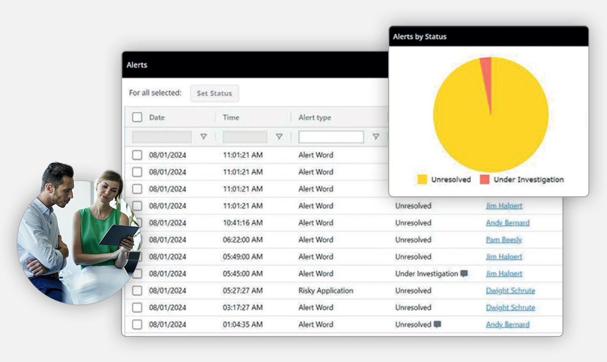Open Pam Beesly's profile link
Viewport: 607px width, 362px height.
tap(503, 240)
